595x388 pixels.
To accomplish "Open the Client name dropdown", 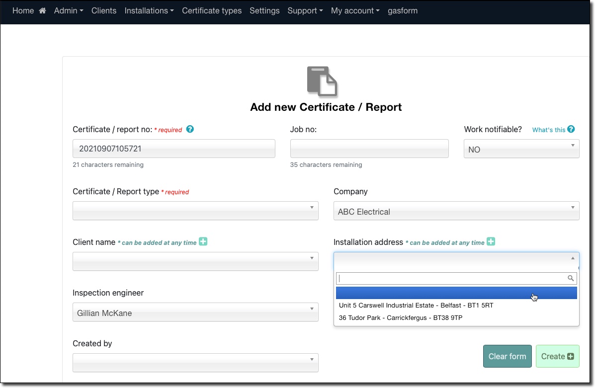I will 195,261.
